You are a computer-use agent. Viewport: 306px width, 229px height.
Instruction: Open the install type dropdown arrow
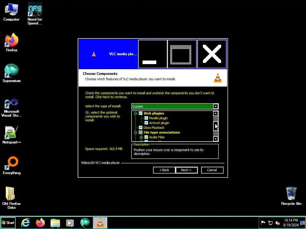[x=215, y=106]
